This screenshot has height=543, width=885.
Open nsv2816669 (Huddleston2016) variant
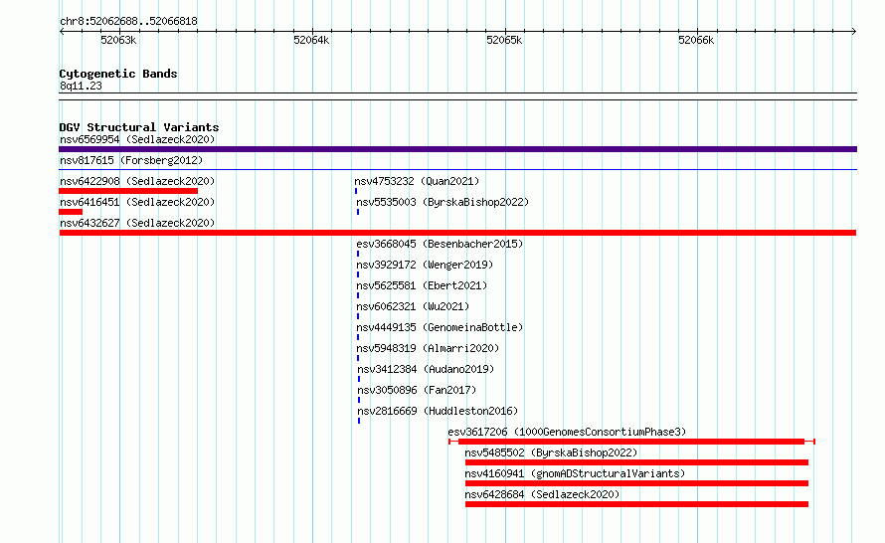click(x=438, y=411)
